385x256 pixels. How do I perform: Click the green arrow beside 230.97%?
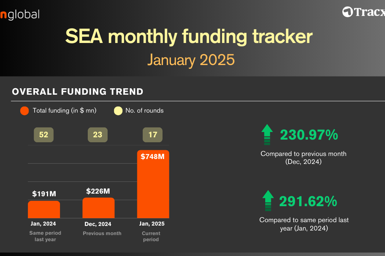click(x=267, y=135)
